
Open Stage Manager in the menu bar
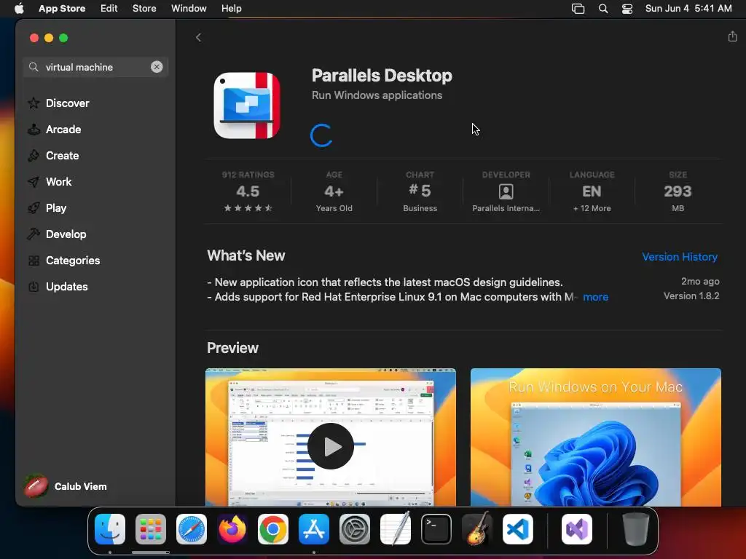pyautogui.click(x=578, y=9)
